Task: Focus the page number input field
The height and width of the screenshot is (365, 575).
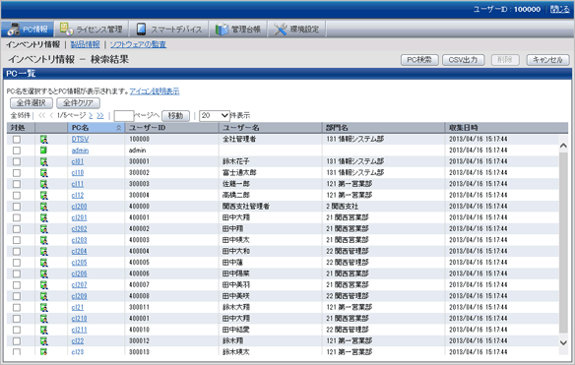Action: (124, 116)
